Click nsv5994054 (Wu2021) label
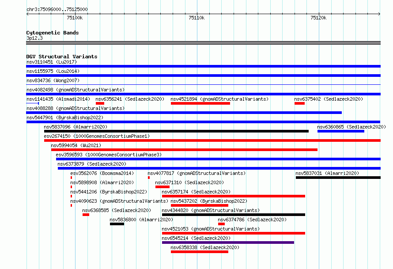393x269 pixels. (76, 145)
